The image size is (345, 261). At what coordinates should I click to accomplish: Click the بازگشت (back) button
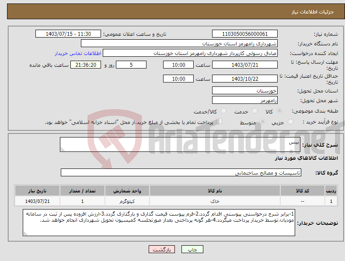pos(162,249)
